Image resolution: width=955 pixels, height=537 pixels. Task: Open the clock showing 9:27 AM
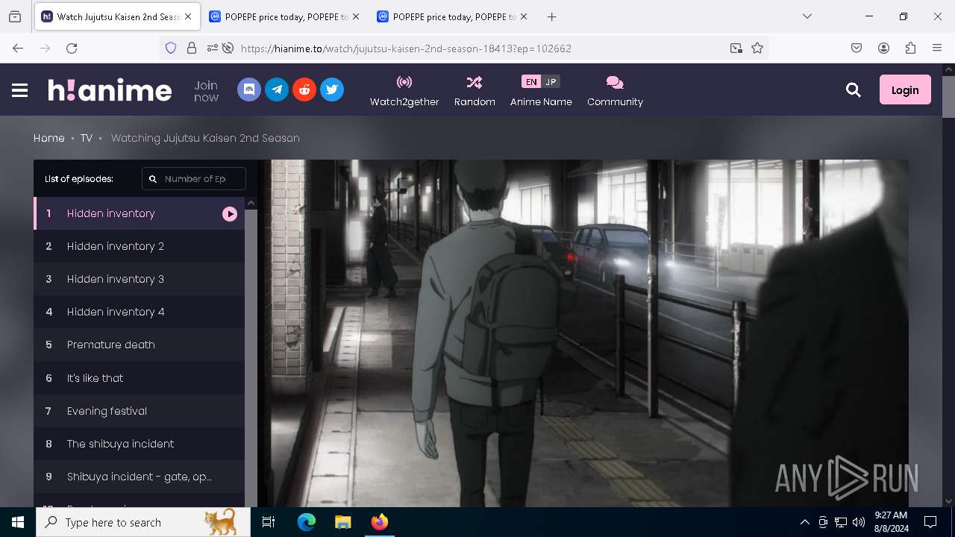tap(891, 522)
